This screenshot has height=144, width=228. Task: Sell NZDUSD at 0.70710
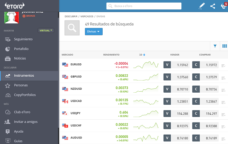pyautogui.click(x=177, y=89)
